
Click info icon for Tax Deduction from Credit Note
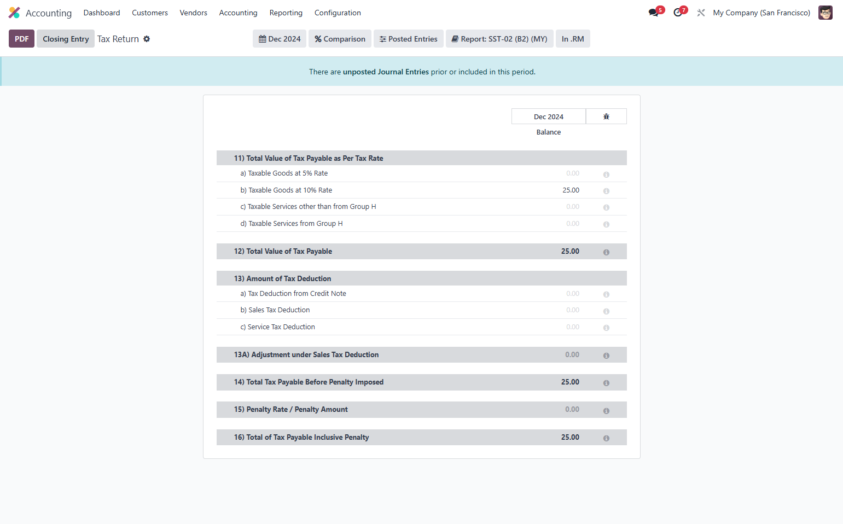click(x=606, y=294)
